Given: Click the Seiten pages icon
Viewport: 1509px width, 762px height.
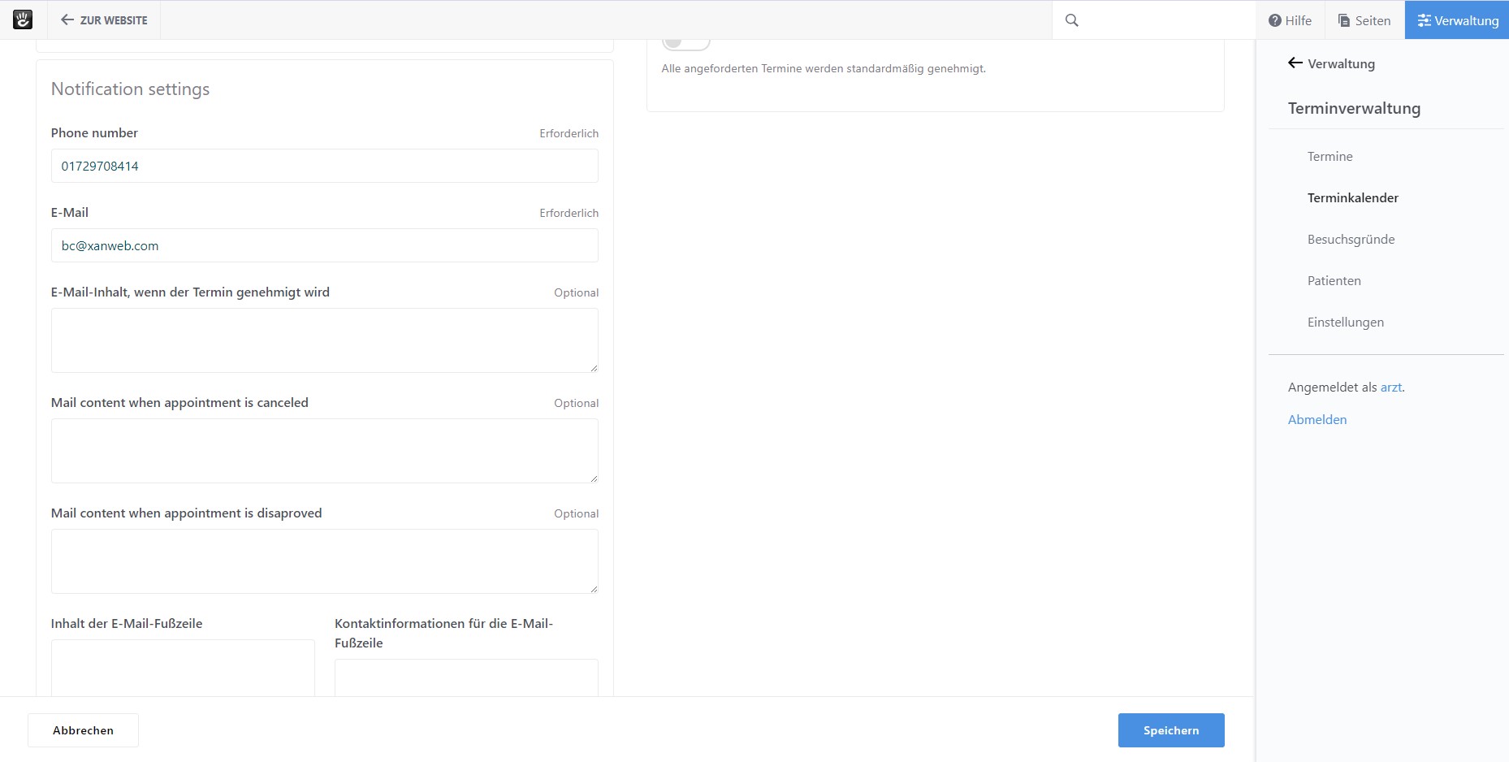Looking at the screenshot, I should tap(1344, 20).
